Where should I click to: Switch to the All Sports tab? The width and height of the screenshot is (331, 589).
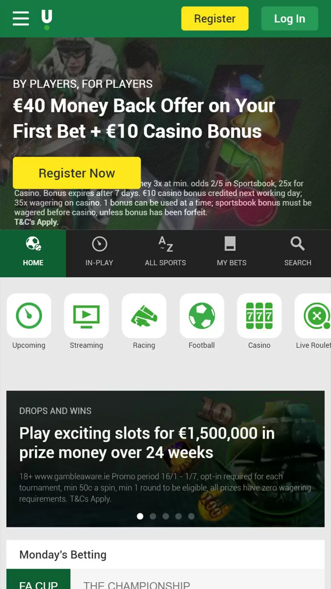(x=165, y=253)
